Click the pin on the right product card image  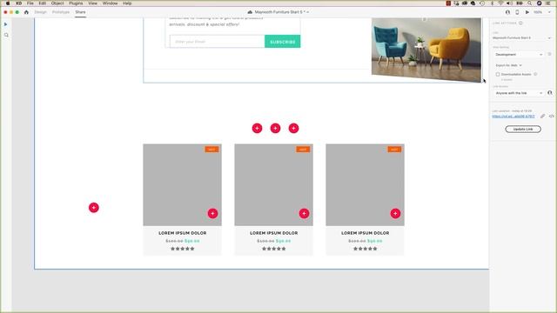point(395,214)
